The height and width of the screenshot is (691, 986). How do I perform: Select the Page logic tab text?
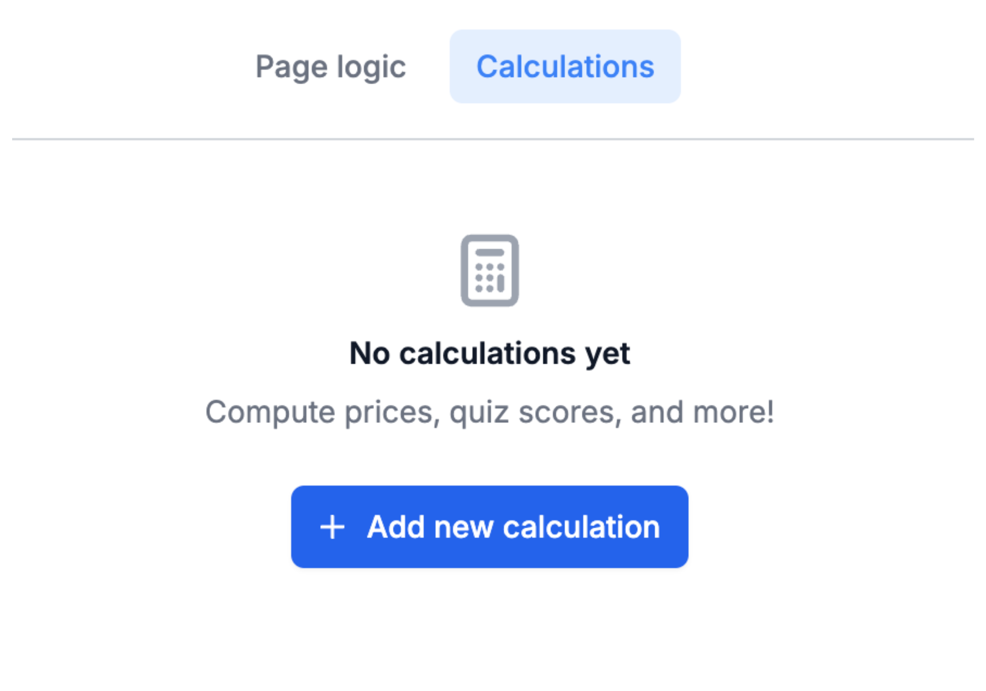pos(331,66)
